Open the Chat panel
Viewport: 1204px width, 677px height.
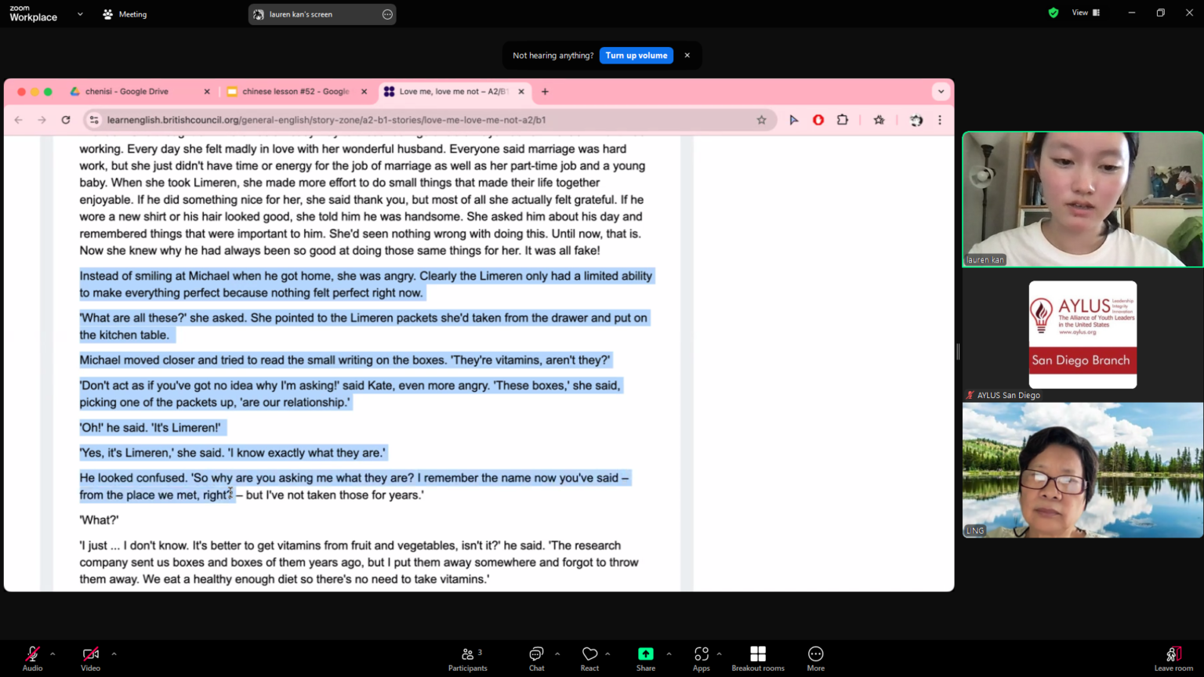click(536, 658)
